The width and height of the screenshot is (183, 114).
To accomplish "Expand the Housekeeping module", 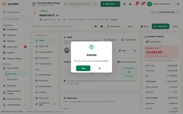I will [x=15, y=105].
